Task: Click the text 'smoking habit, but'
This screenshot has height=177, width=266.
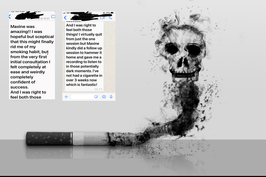Action: (30, 52)
